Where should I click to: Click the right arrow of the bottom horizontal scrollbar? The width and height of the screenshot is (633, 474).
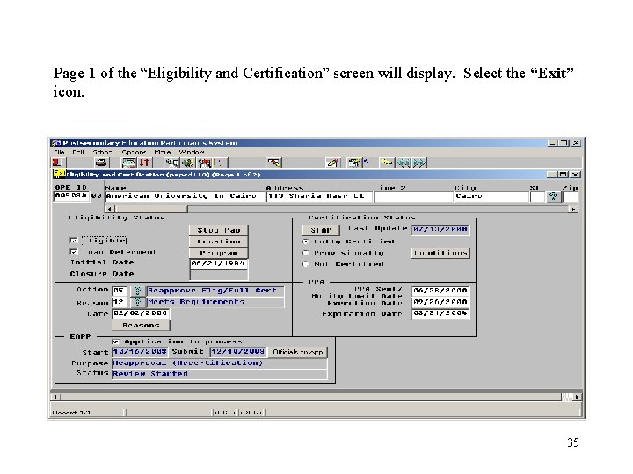click(x=578, y=397)
